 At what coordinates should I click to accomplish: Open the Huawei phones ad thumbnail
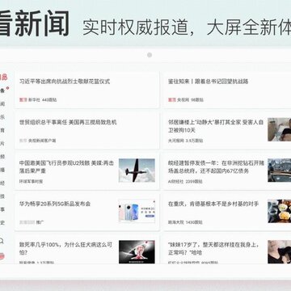(137, 211)
